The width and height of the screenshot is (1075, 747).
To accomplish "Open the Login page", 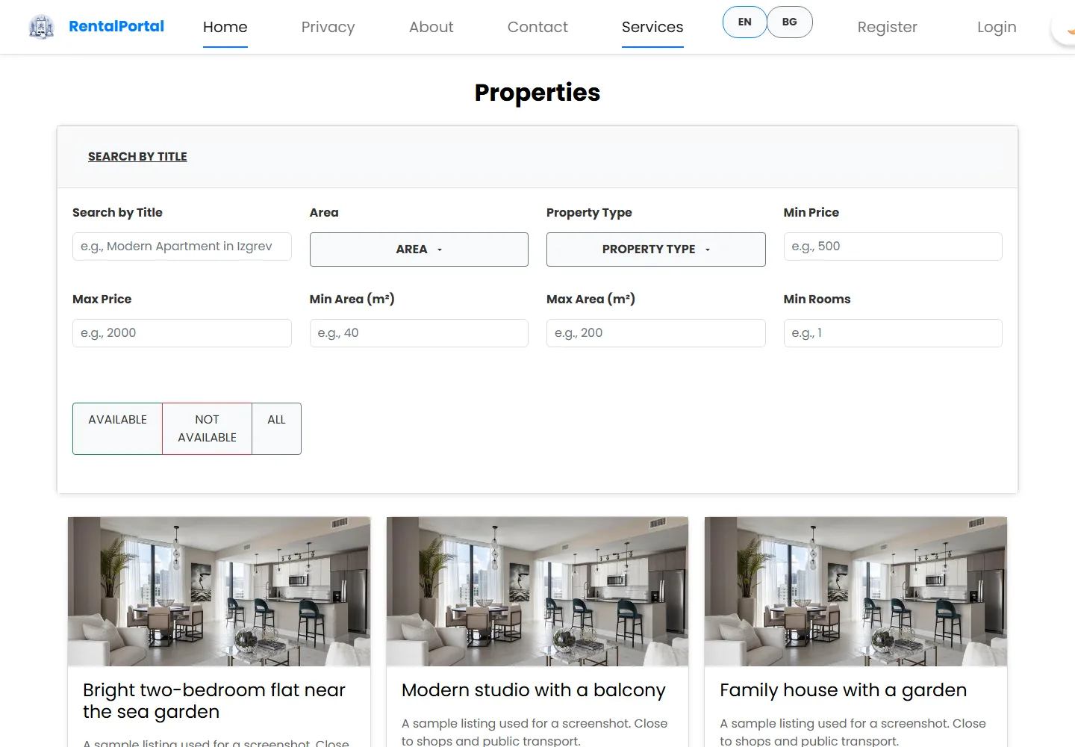I will (x=997, y=27).
